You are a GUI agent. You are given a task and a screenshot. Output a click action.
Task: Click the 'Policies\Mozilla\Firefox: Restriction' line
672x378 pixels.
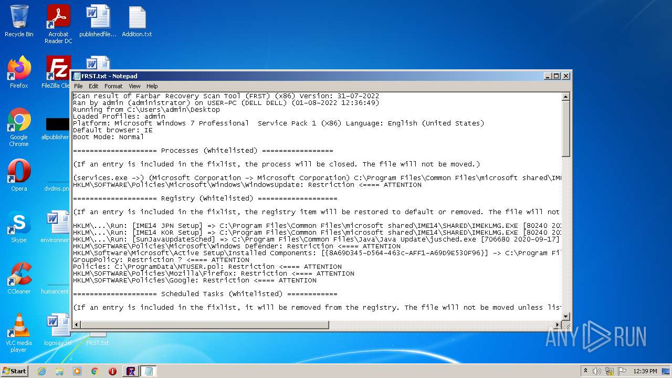[214, 274]
